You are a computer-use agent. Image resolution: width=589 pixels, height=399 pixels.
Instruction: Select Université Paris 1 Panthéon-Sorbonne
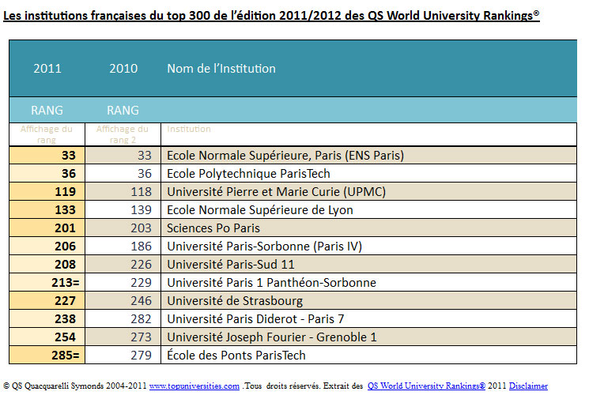click(368, 282)
